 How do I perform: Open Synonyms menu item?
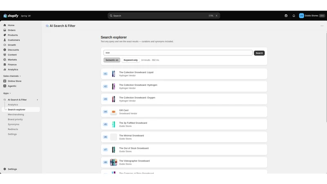[13, 124]
